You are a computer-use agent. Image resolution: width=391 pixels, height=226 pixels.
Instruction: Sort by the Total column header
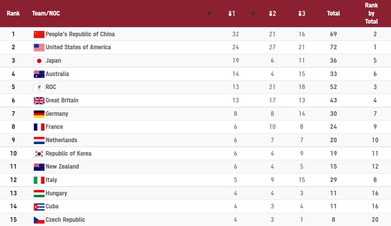[333, 13]
